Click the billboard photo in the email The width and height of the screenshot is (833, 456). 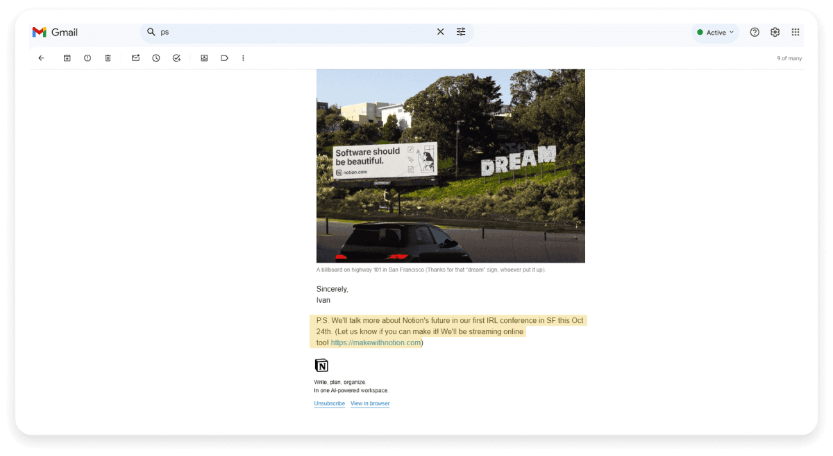pos(451,166)
